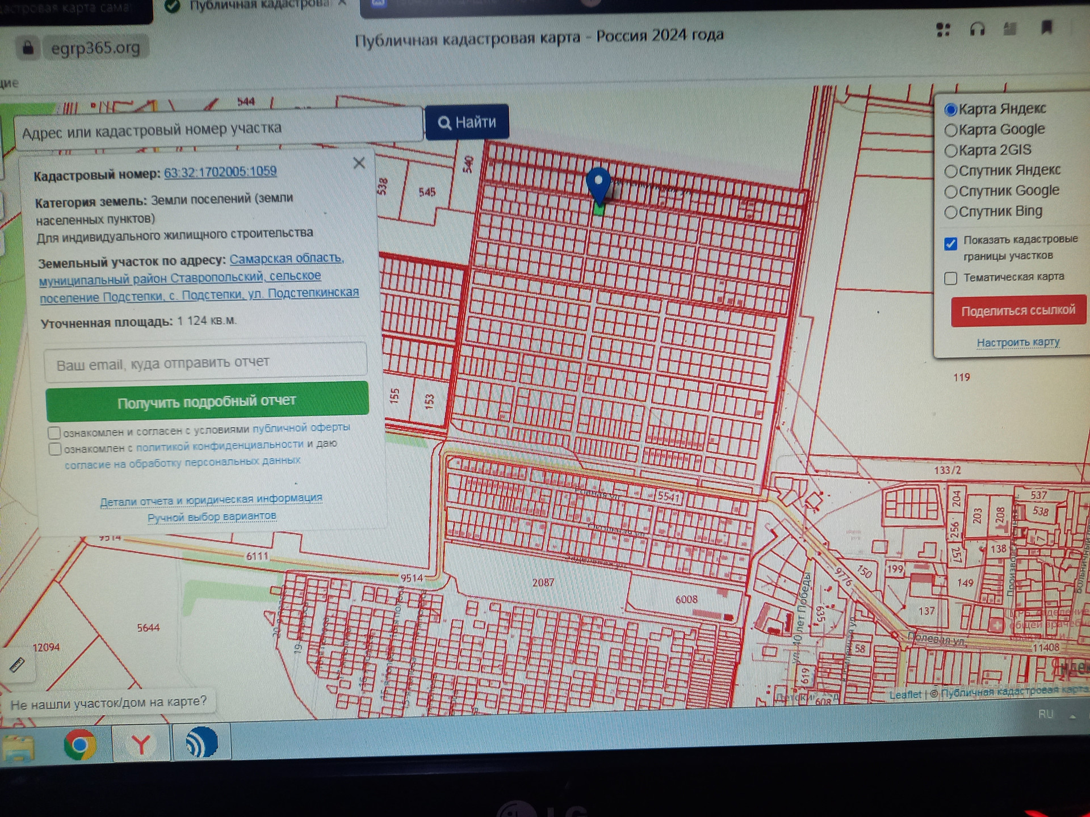The height and width of the screenshot is (817, 1090).
Task: Check the публичной оферты agreement box
Action: click(x=54, y=433)
